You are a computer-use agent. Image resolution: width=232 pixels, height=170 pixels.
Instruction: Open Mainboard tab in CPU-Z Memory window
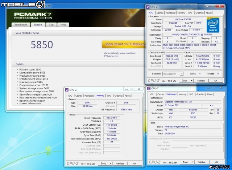point(90,96)
